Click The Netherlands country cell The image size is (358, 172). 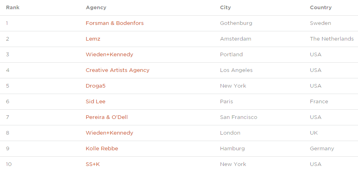331,39
